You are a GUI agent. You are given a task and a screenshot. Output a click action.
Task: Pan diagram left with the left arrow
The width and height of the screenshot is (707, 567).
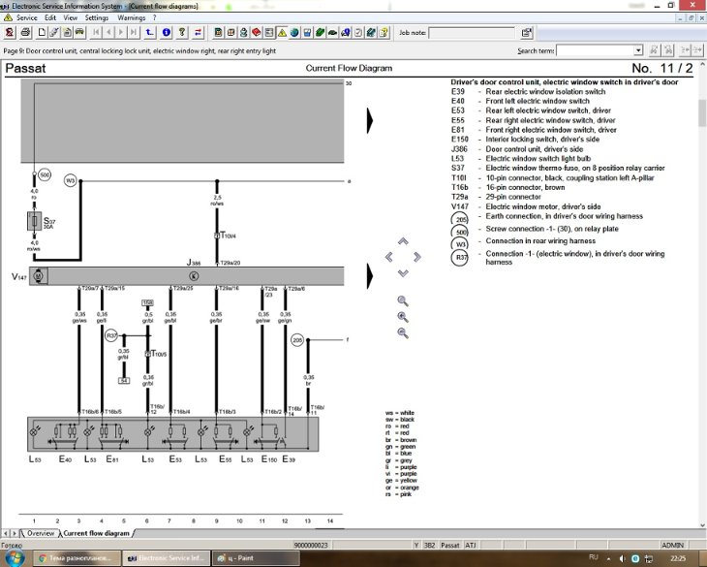389,257
